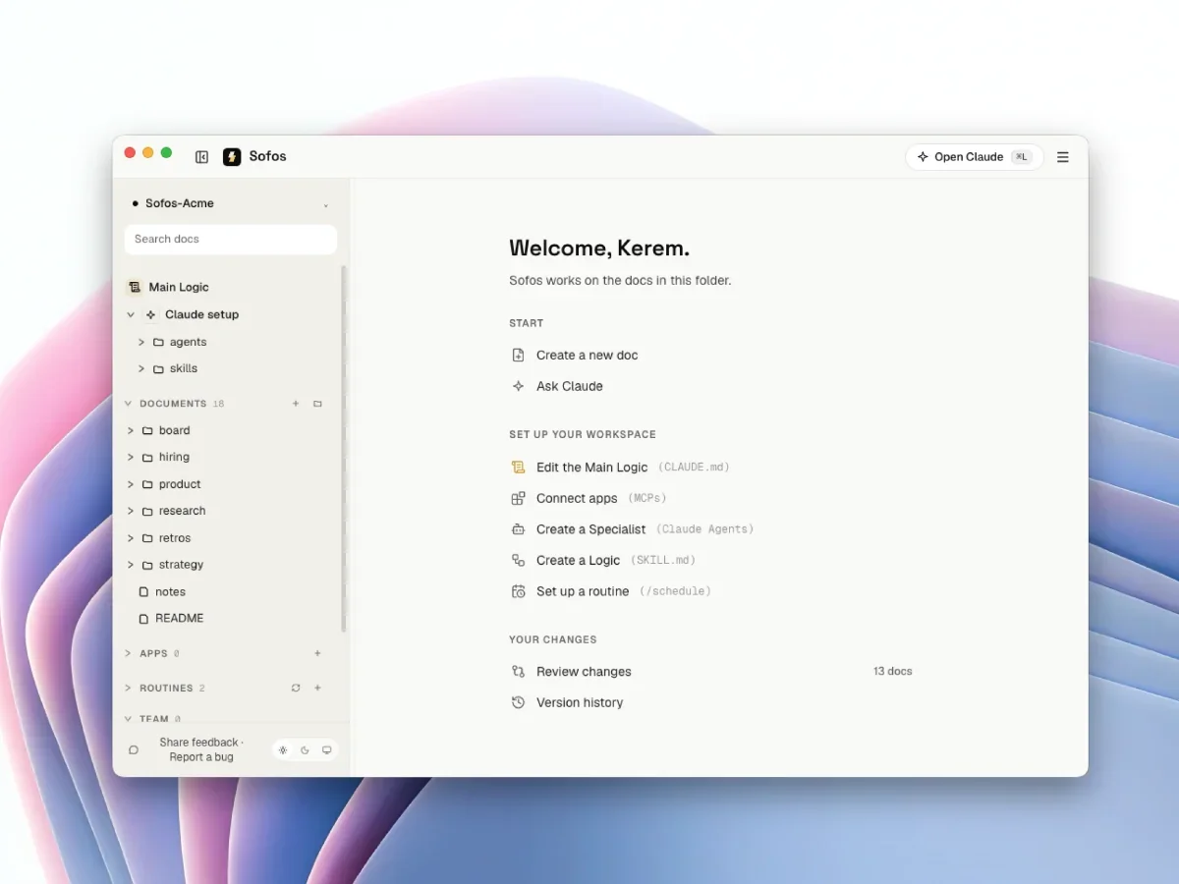Click the Share feedback link
This screenshot has height=884, width=1179.
[x=199, y=743]
